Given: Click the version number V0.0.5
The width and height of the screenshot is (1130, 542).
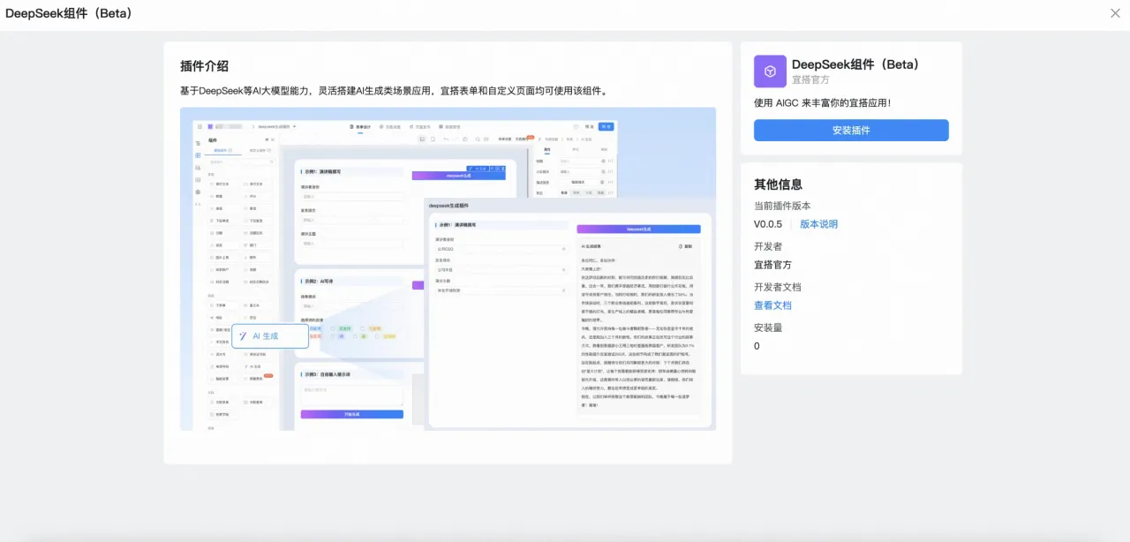Looking at the screenshot, I should point(768,224).
